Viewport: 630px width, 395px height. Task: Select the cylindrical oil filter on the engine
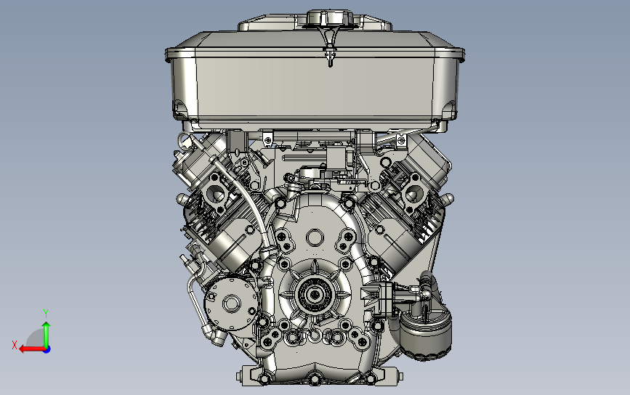(426, 334)
